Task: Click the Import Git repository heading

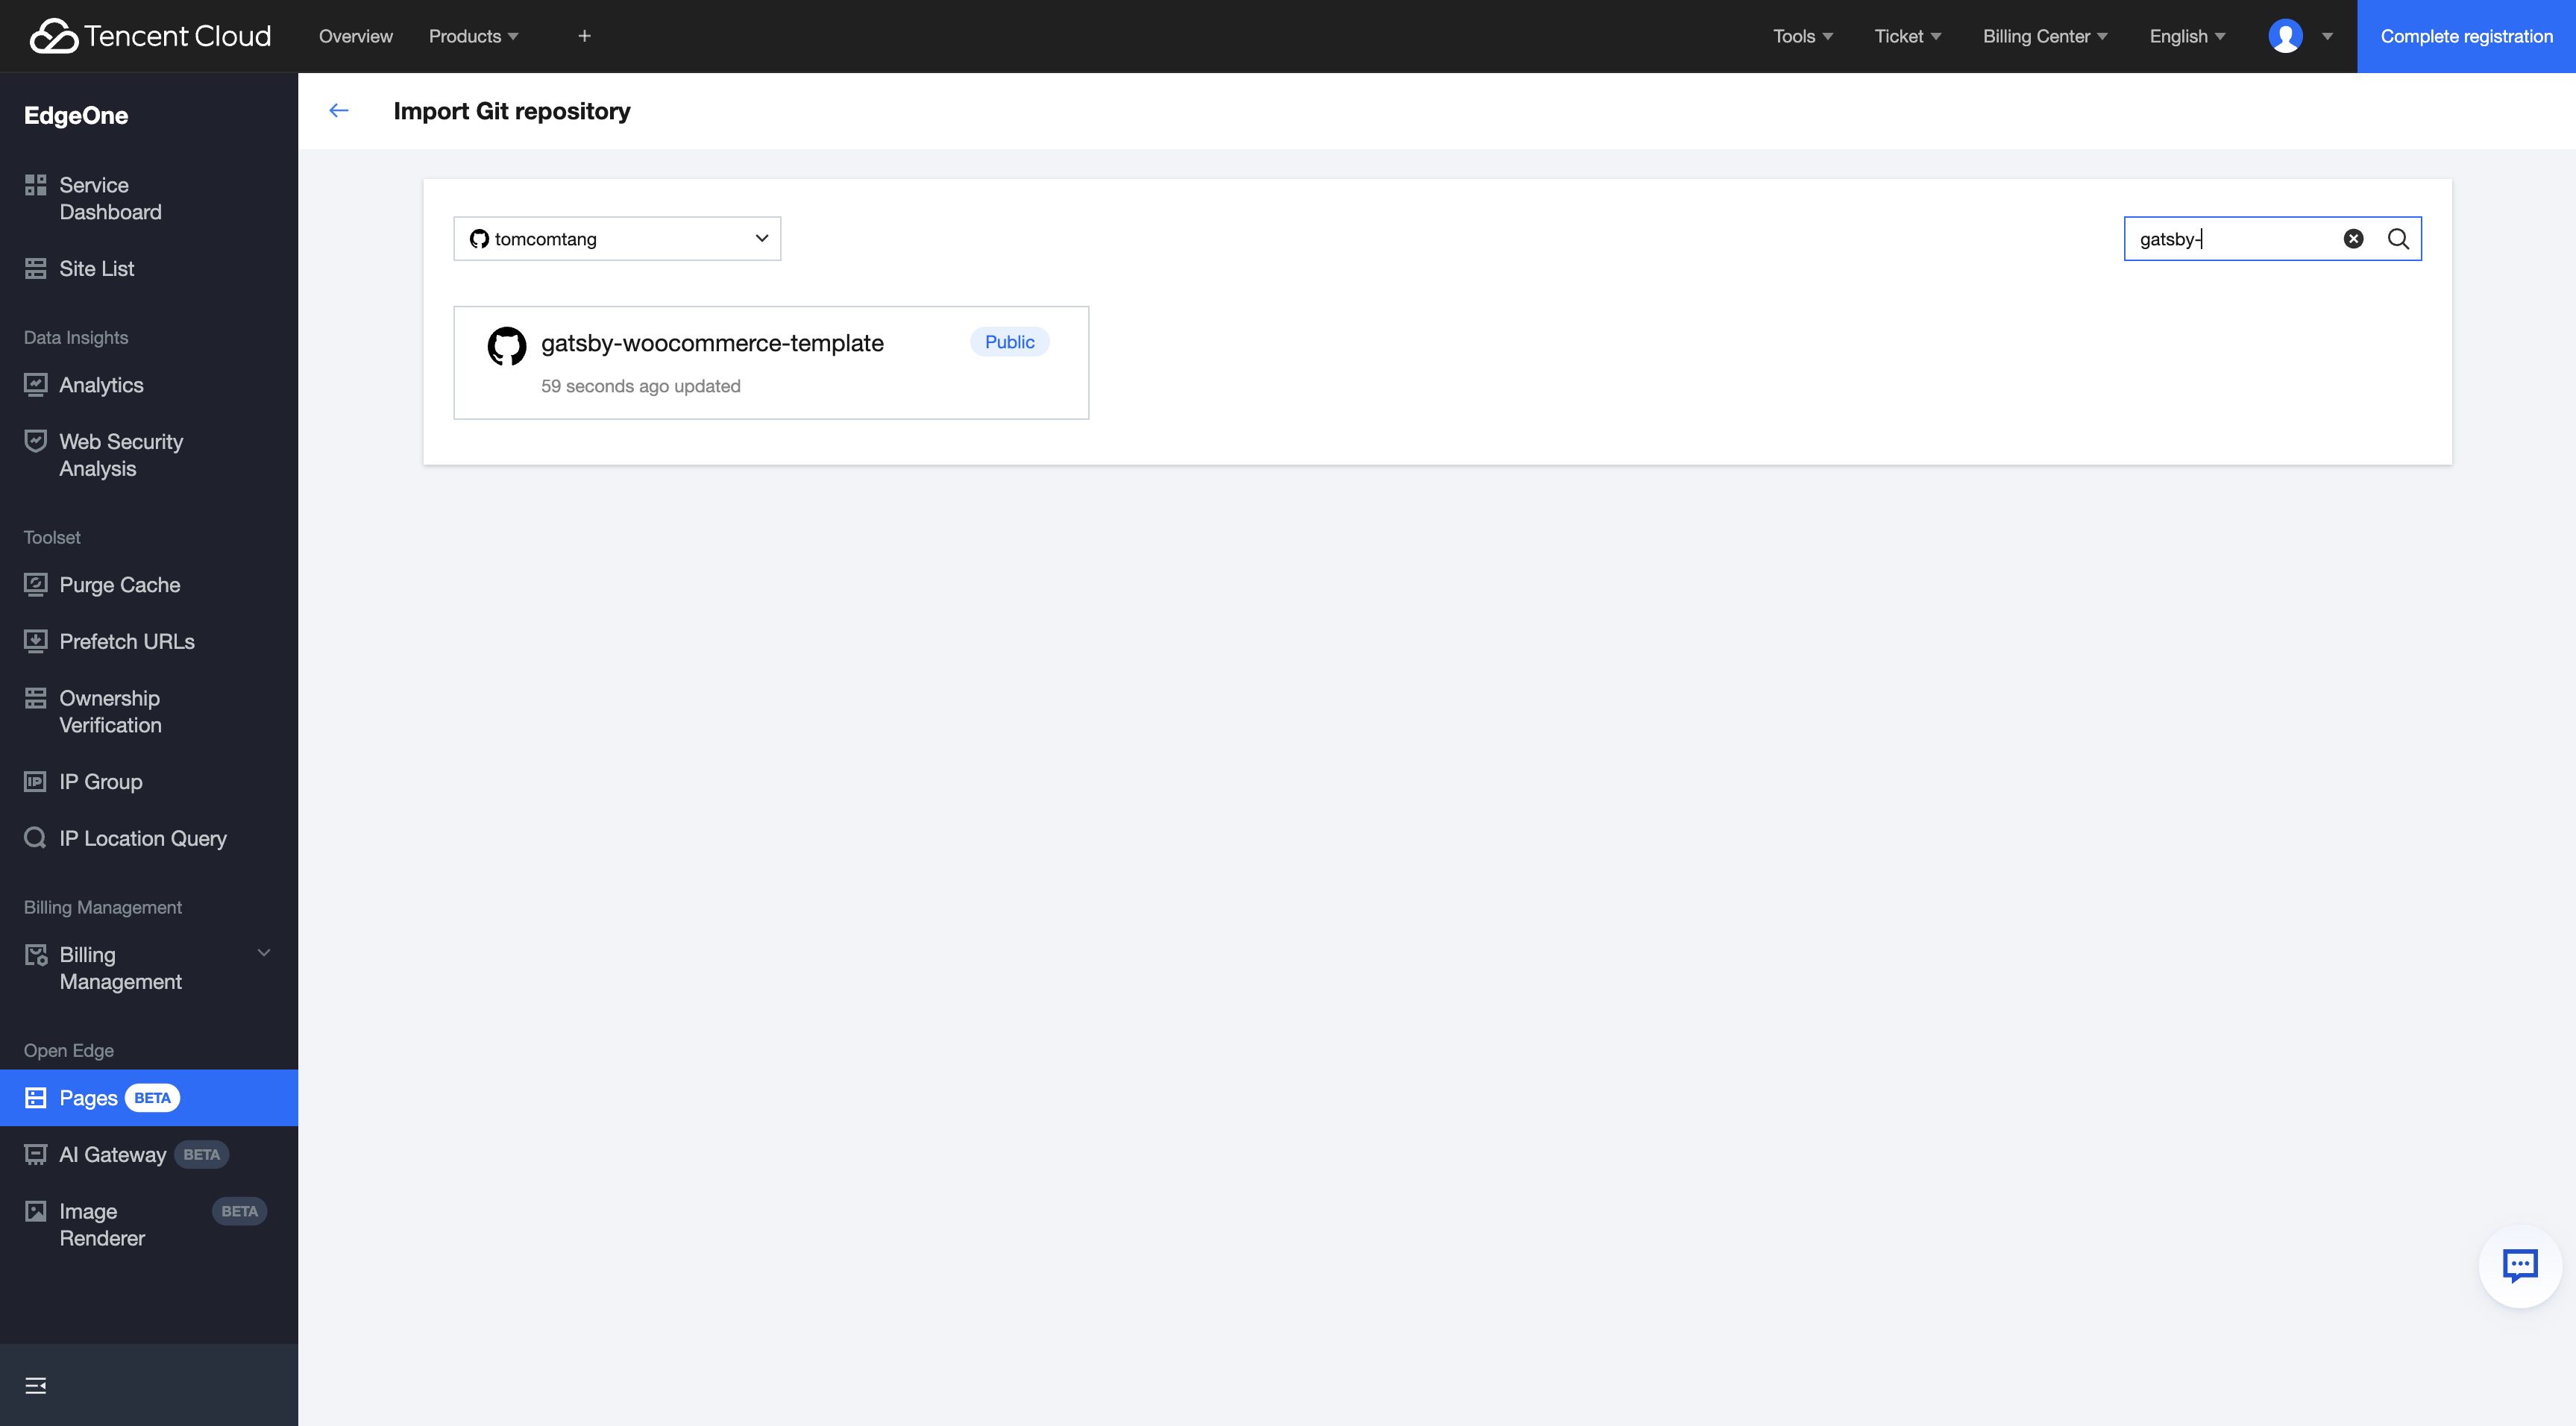Action: click(511, 110)
